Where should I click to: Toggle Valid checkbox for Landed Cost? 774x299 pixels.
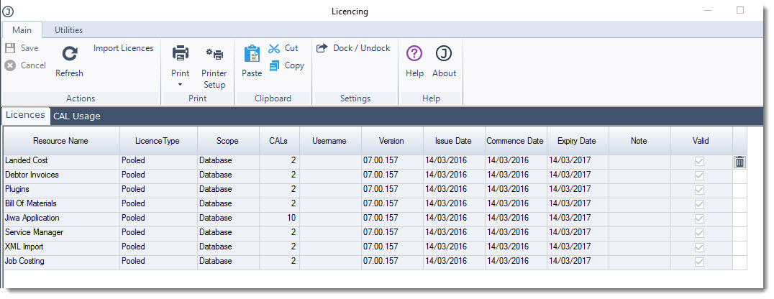(699, 161)
